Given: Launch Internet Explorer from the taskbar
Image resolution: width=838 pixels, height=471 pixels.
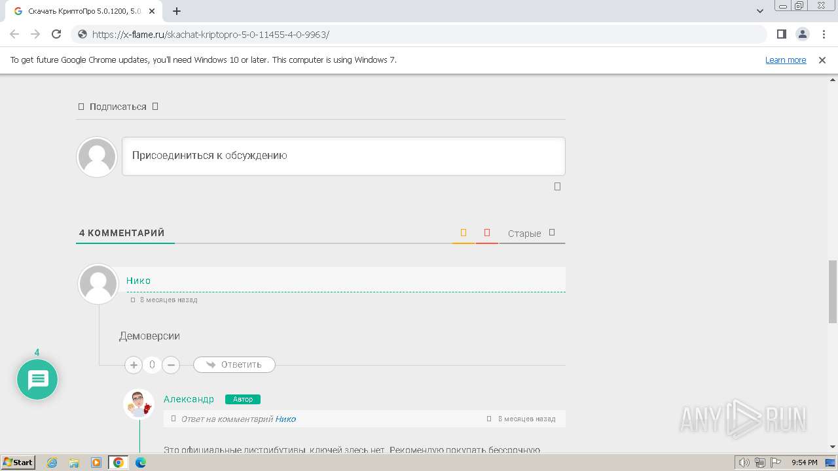Looking at the screenshot, I should coord(52,462).
